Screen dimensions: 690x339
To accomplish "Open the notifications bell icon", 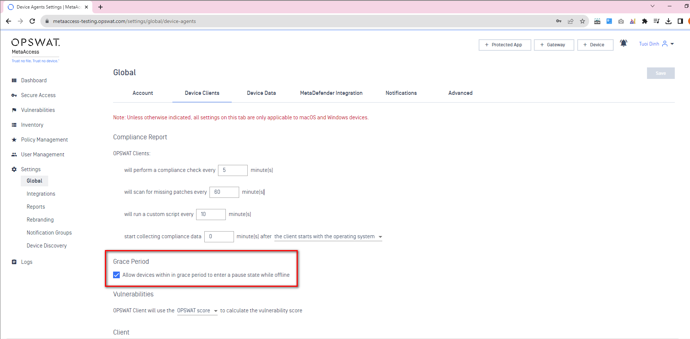I will [x=624, y=43].
